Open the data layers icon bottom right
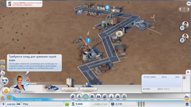Image resolution: width=191 pixels, height=107 pixels. (187, 104)
